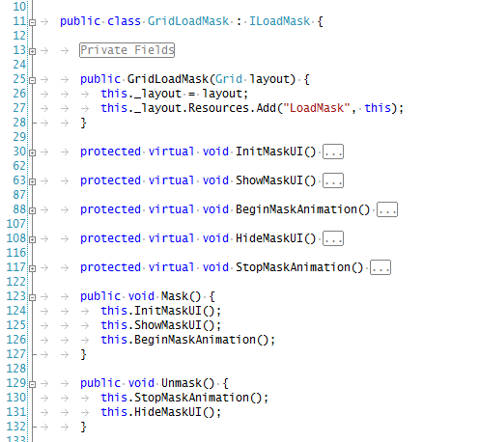Click the ShowMaskUI method name on line 63
Viewport: 479px width, 442px height.
click(x=269, y=180)
